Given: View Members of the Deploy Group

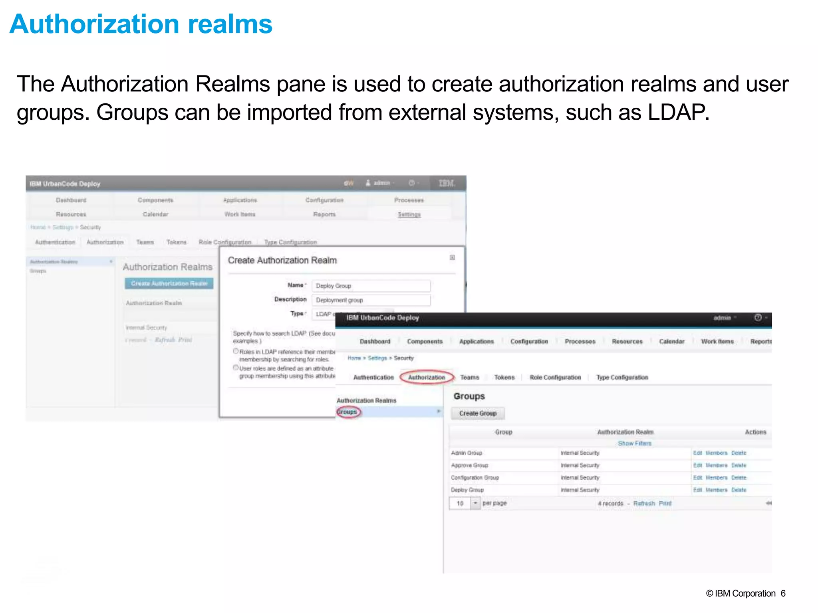Looking at the screenshot, I should 716,490.
